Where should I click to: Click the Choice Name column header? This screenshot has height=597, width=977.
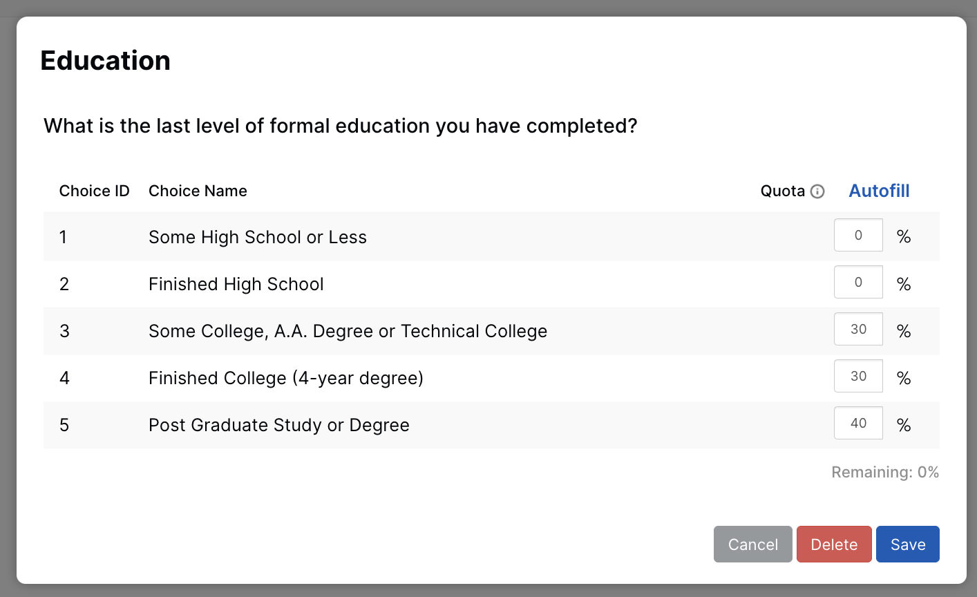[198, 191]
